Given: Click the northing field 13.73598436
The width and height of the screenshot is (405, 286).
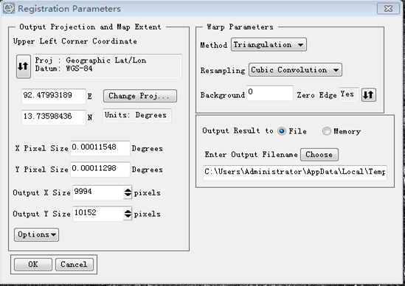Looking at the screenshot, I should click(54, 117).
